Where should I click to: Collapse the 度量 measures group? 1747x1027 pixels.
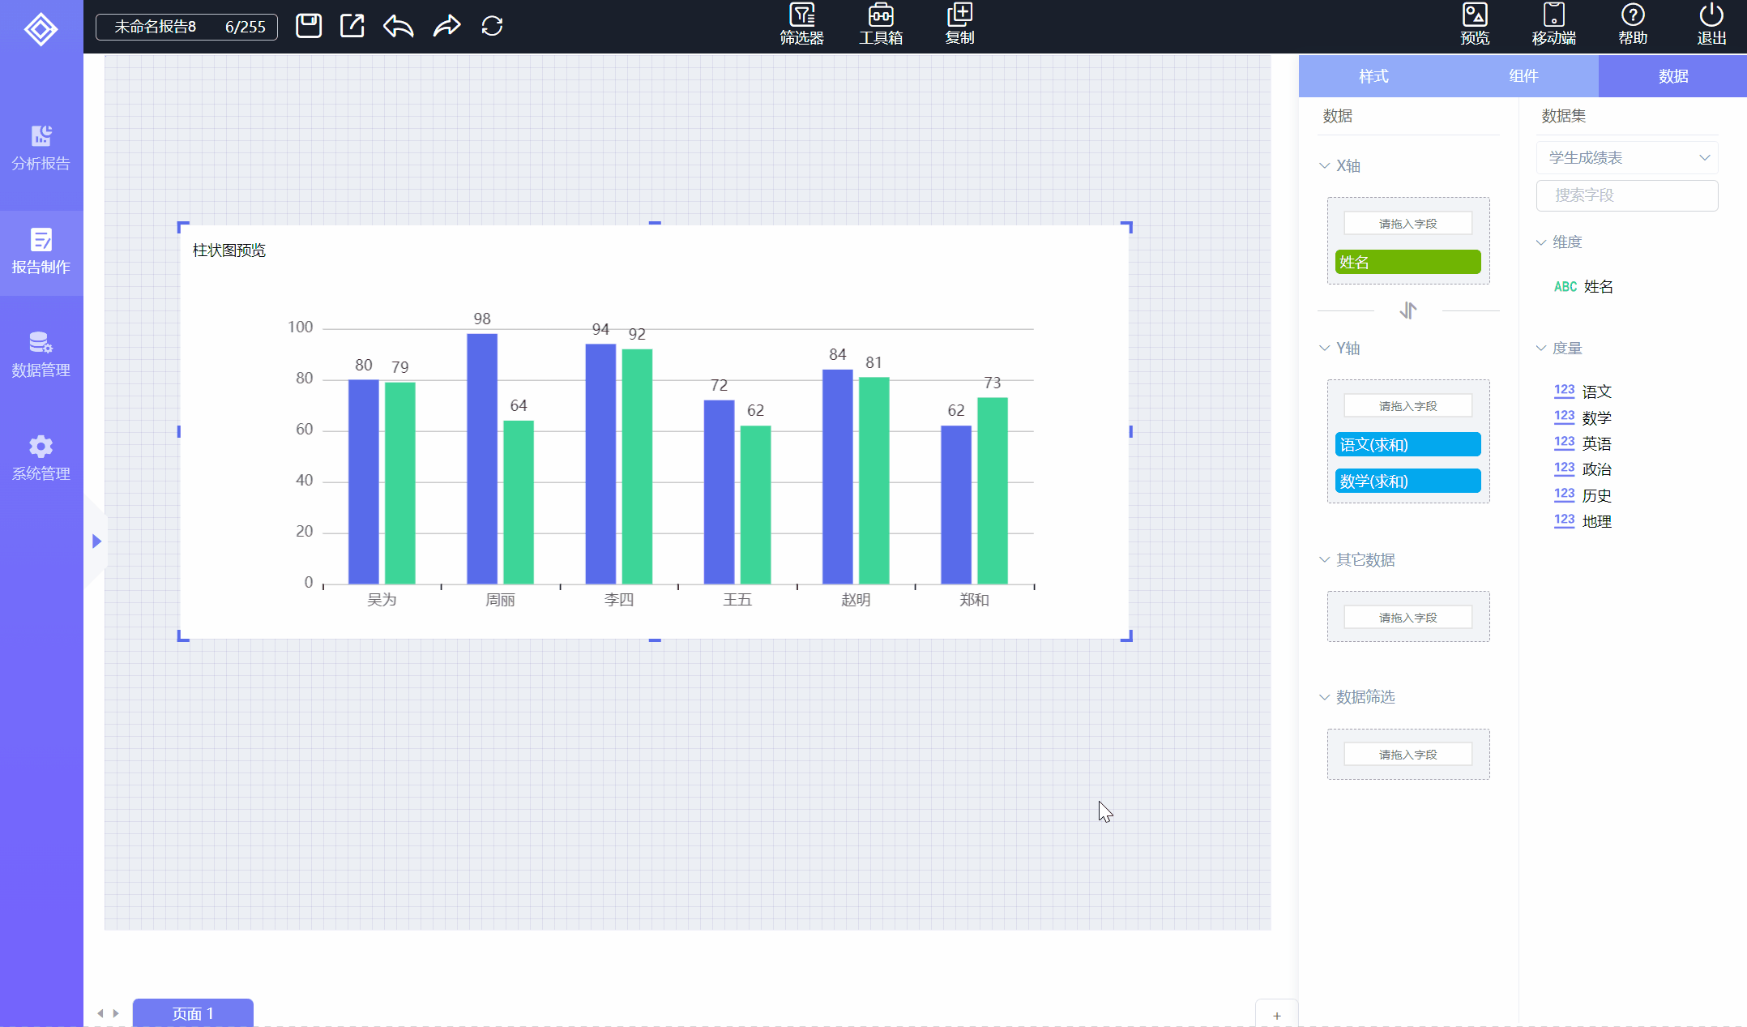point(1541,349)
